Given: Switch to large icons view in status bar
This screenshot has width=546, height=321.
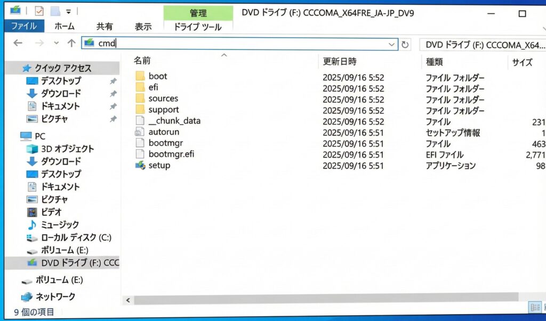Looking at the screenshot, I should (544, 307).
